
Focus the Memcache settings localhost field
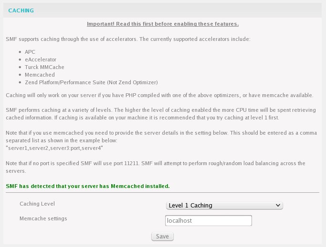pyautogui.click(x=209, y=220)
